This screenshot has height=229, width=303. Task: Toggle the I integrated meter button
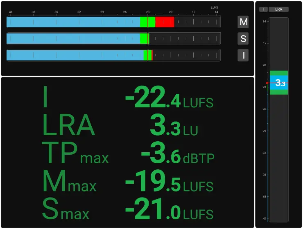point(243,55)
